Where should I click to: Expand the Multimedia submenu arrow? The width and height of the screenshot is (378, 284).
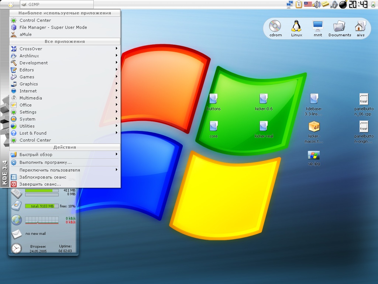click(x=116, y=98)
